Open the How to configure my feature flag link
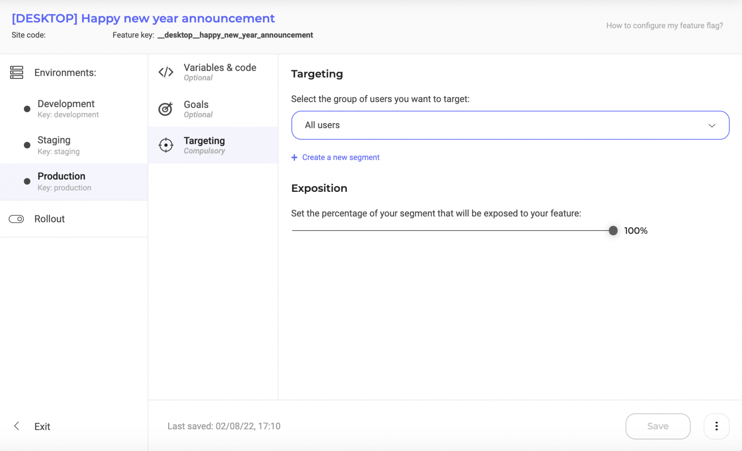 coord(664,26)
